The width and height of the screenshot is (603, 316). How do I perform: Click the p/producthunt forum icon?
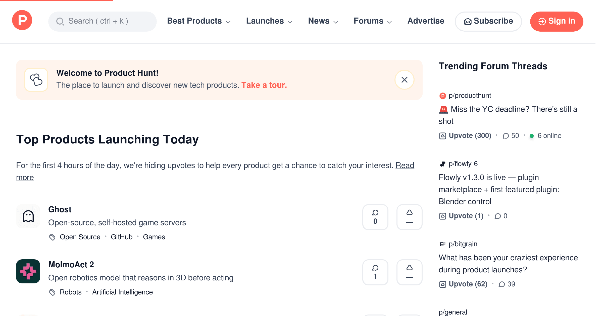pos(442,96)
